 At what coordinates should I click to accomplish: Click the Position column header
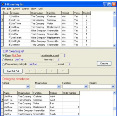(87, 13)
